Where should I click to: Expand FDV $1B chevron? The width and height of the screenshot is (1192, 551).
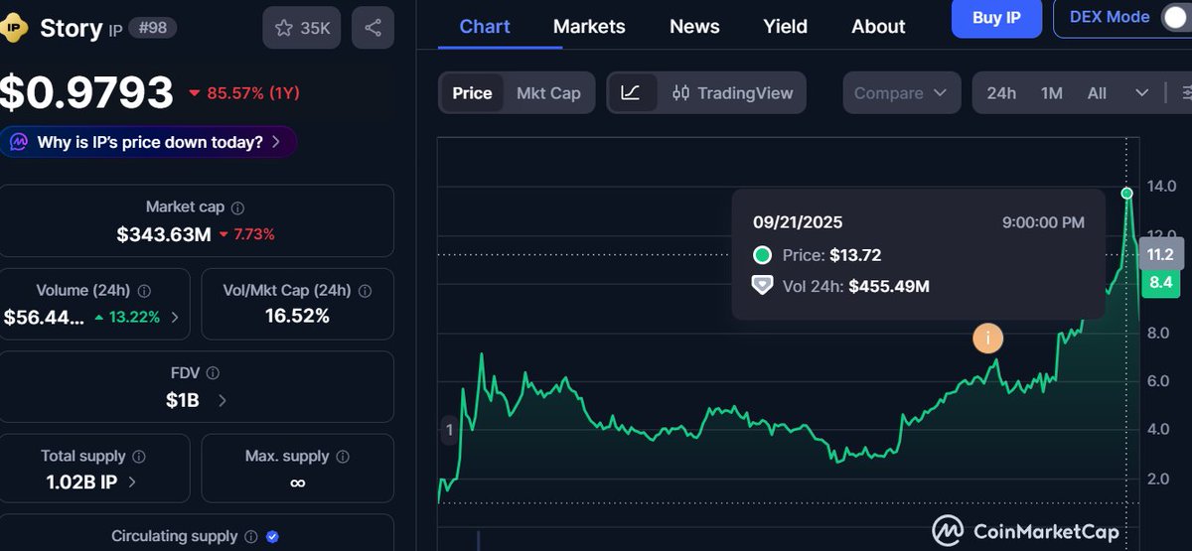pos(222,401)
